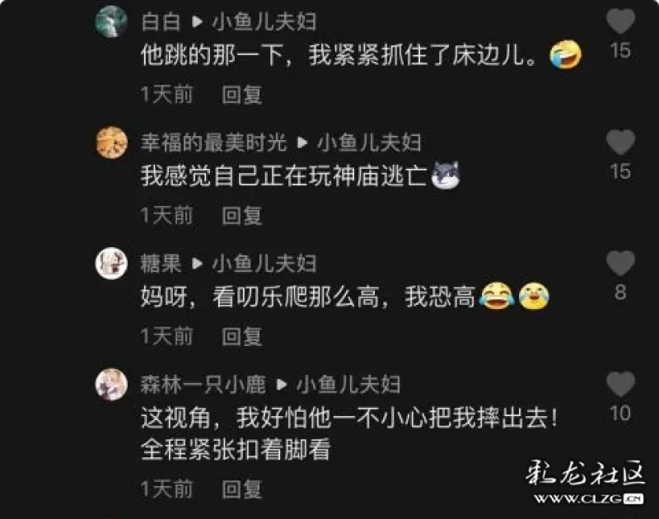Screen dimensions: 659x519
Task: Like 森林一只小鹿's comment heart icon
Action: (x=620, y=384)
